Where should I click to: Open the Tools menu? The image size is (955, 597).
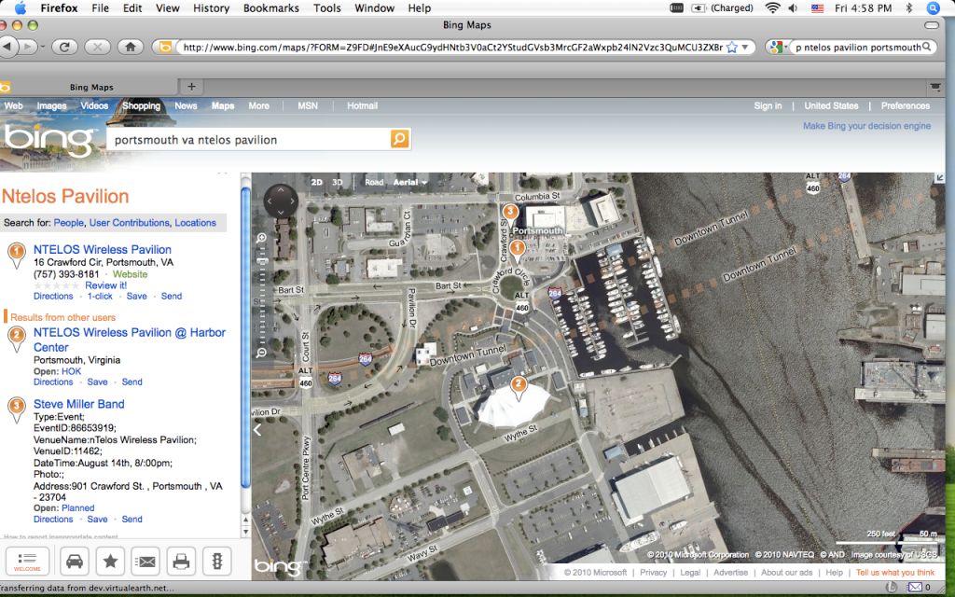tap(327, 7)
